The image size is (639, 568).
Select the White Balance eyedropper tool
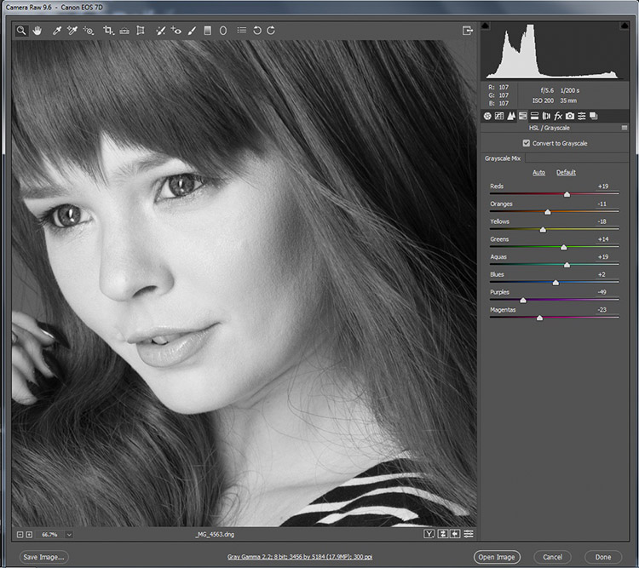point(56,31)
